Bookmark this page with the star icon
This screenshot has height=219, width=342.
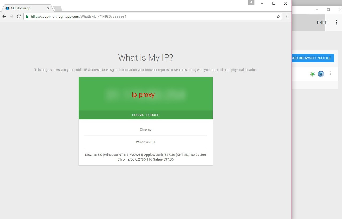point(278,17)
